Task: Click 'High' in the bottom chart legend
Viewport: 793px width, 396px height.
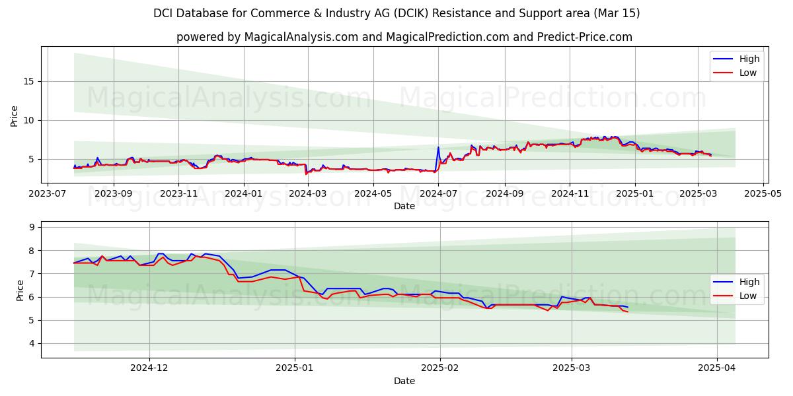Action: 749,282
